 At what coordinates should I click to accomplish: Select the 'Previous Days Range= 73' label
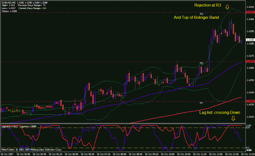click(x=31, y=5)
